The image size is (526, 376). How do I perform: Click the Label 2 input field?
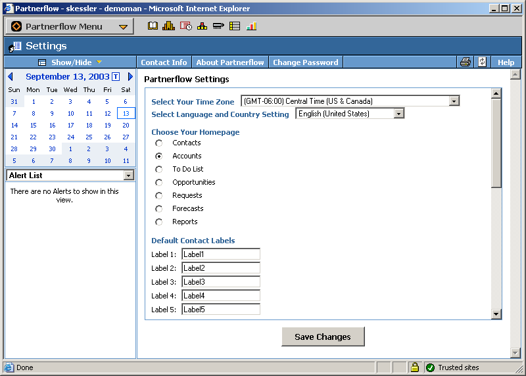point(221,268)
